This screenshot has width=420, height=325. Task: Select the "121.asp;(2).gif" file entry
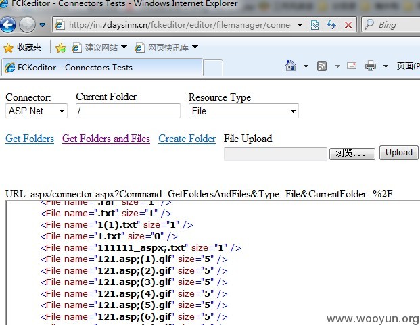(x=134, y=271)
